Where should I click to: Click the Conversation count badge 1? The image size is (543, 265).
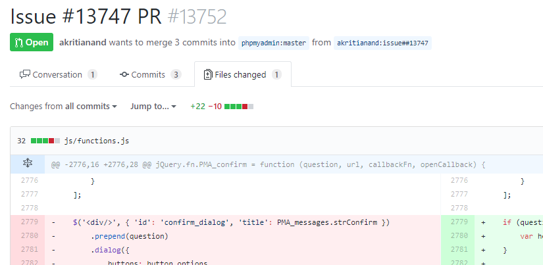92,74
